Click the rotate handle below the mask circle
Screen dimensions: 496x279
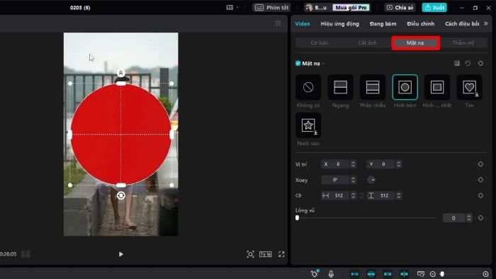click(121, 195)
